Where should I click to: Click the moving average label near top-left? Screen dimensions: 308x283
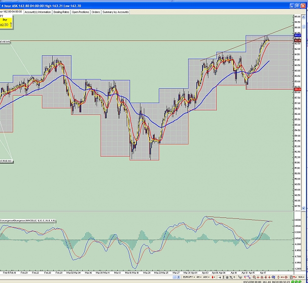pyautogui.click(x=5, y=42)
